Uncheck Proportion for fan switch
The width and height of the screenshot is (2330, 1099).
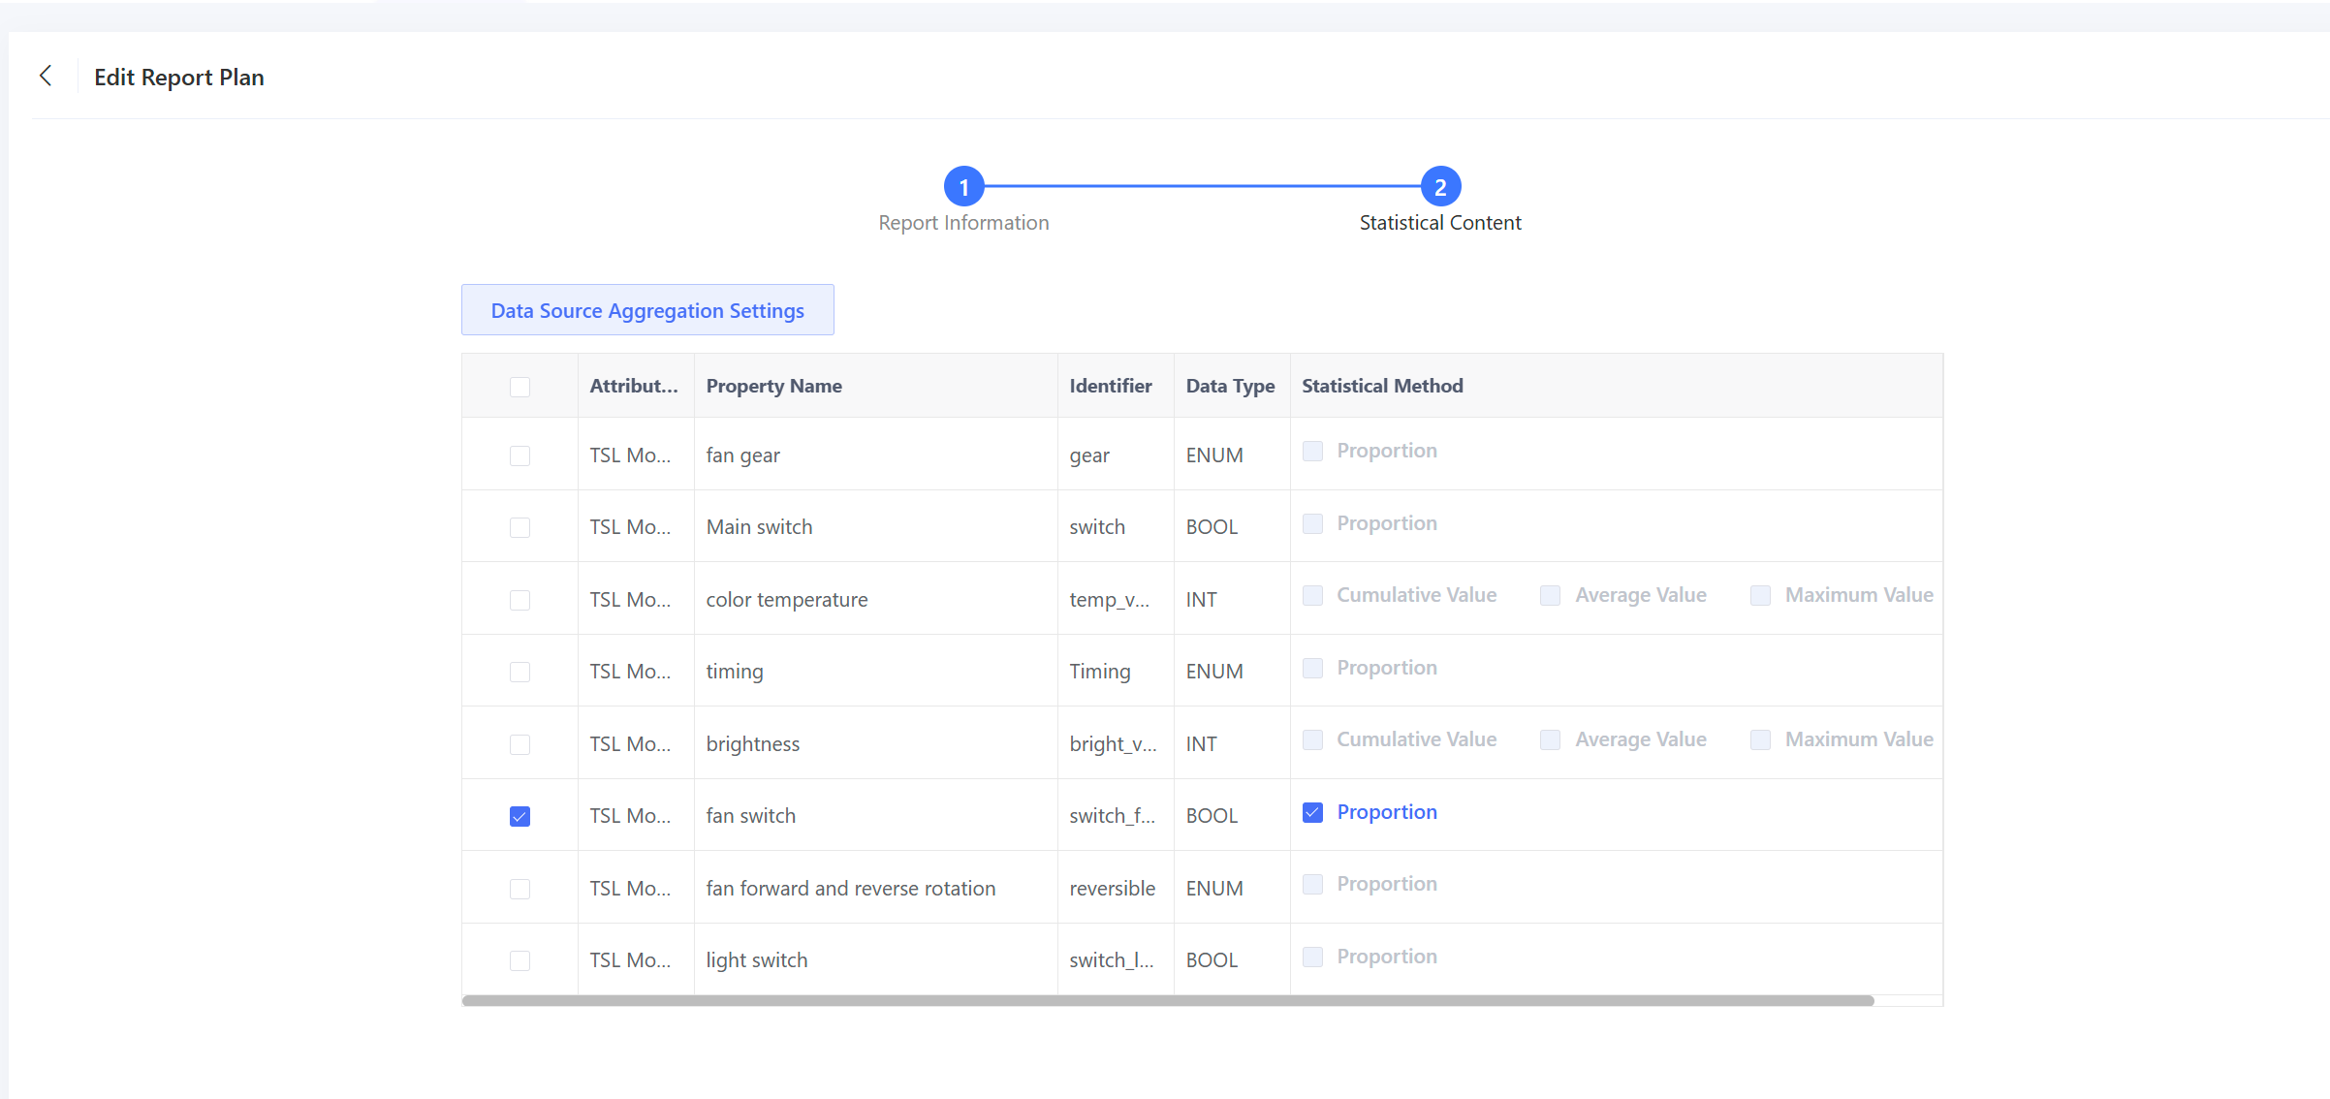[1312, 812]
